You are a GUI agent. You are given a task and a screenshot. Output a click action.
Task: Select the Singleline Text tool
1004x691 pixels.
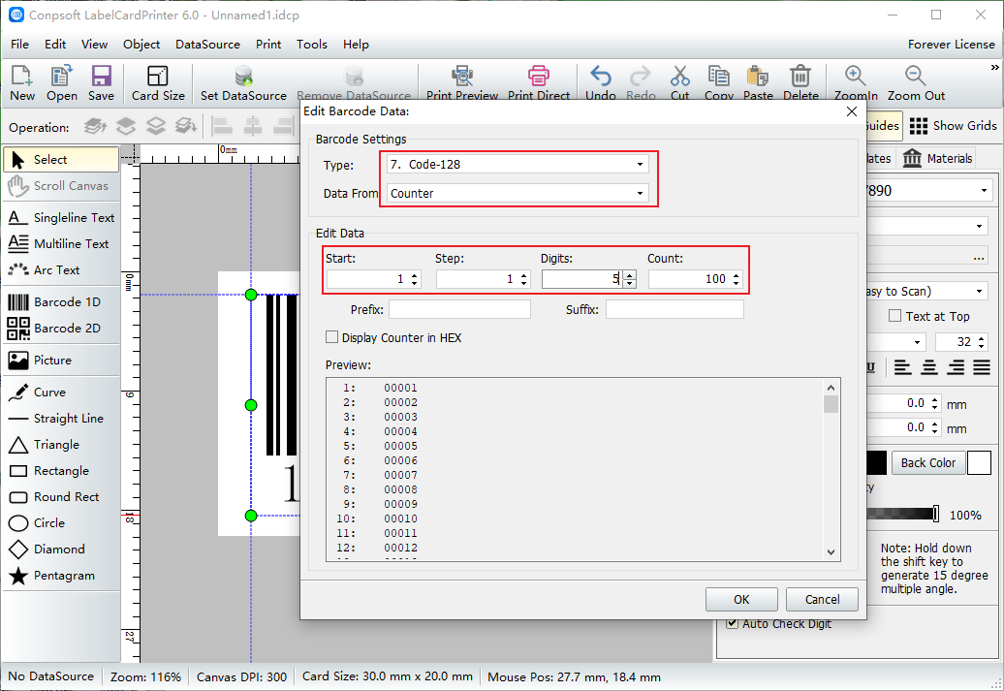[x=61, y=218]
